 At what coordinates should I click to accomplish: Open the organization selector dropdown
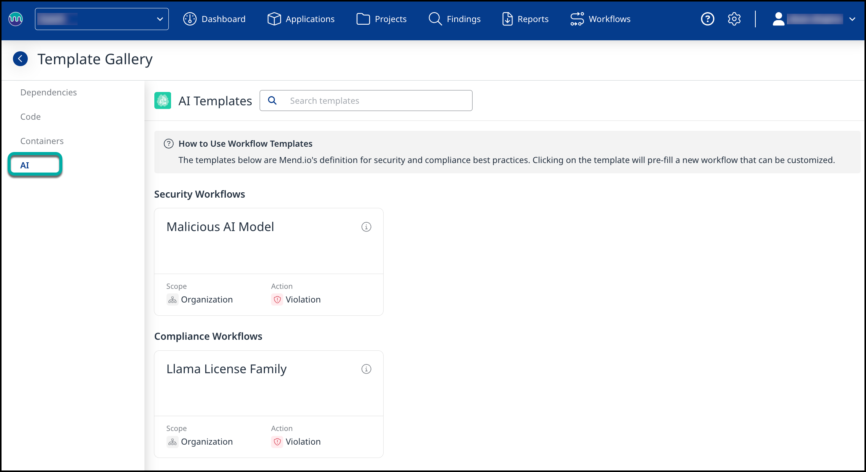[x=102, y=19]
